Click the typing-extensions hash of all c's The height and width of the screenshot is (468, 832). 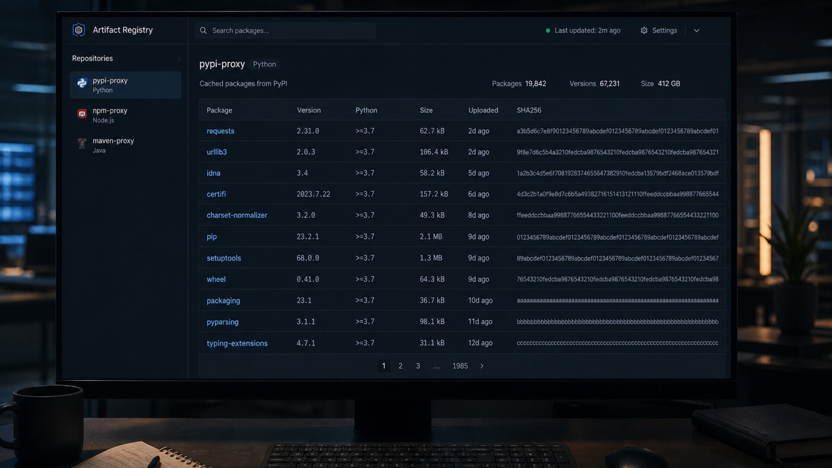coord(617,343)
